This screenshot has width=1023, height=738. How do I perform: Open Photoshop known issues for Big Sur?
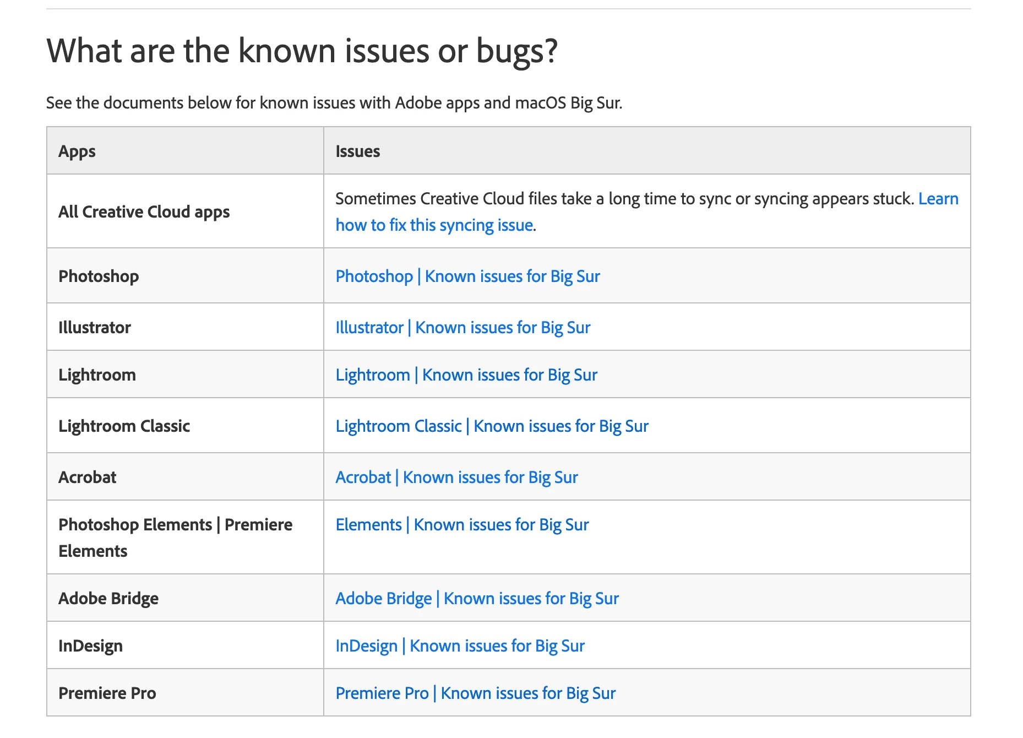tap(467, 276)
